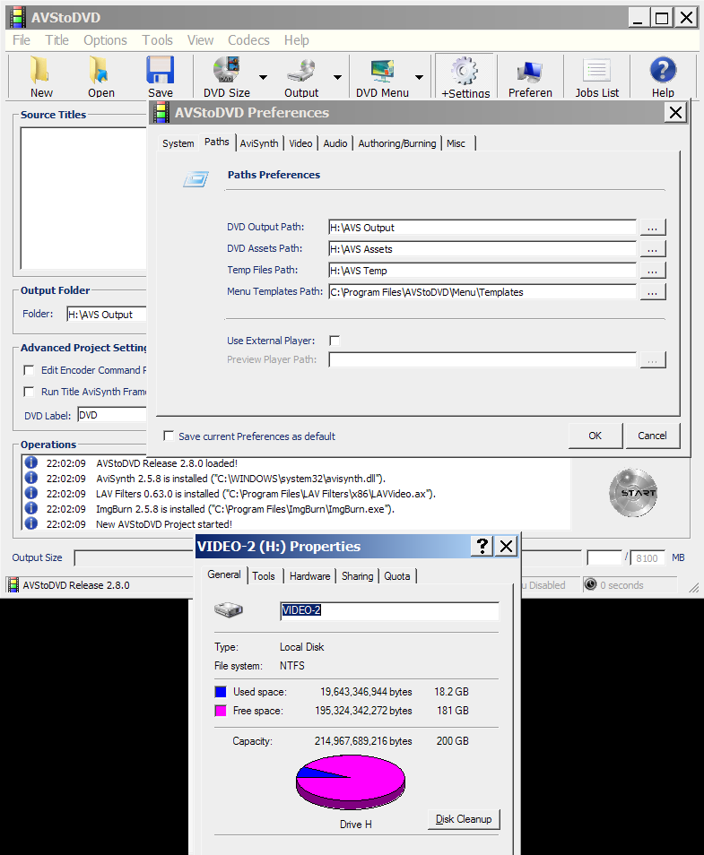704x855 pixels.
Task: Switch to the System preferences tab
Action: pos(178,143)
